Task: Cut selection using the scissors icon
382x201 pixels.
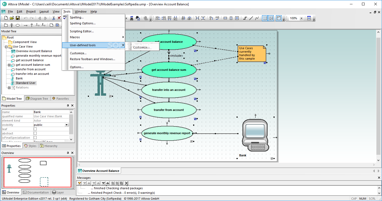Action: pyautogui.click(x=54, y=18)
